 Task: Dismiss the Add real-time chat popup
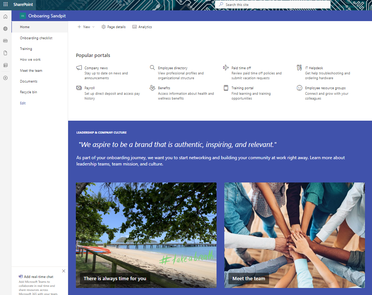(63, 271)
